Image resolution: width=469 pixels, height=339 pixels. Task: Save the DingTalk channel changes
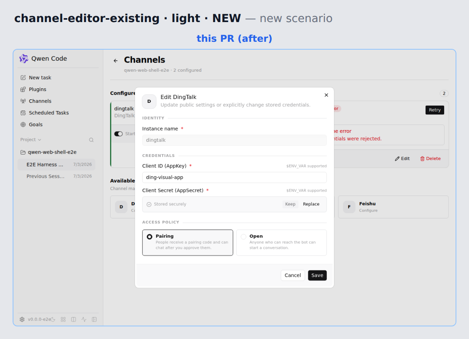coord(317,276)
